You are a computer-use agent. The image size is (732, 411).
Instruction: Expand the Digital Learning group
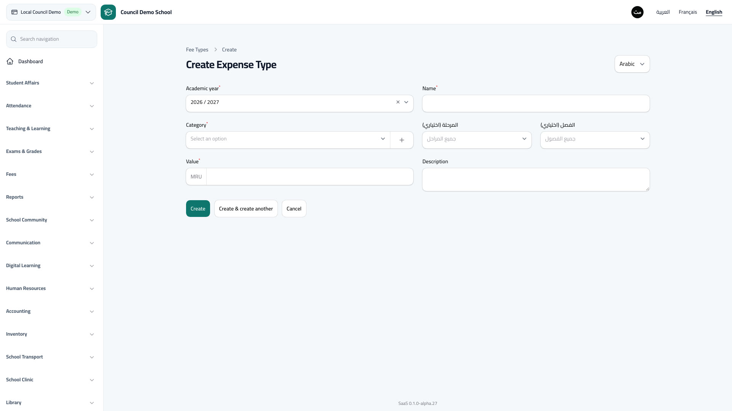(50, 266)
